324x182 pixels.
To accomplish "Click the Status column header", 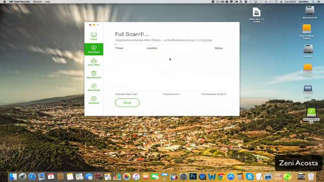I will point(219,48).
